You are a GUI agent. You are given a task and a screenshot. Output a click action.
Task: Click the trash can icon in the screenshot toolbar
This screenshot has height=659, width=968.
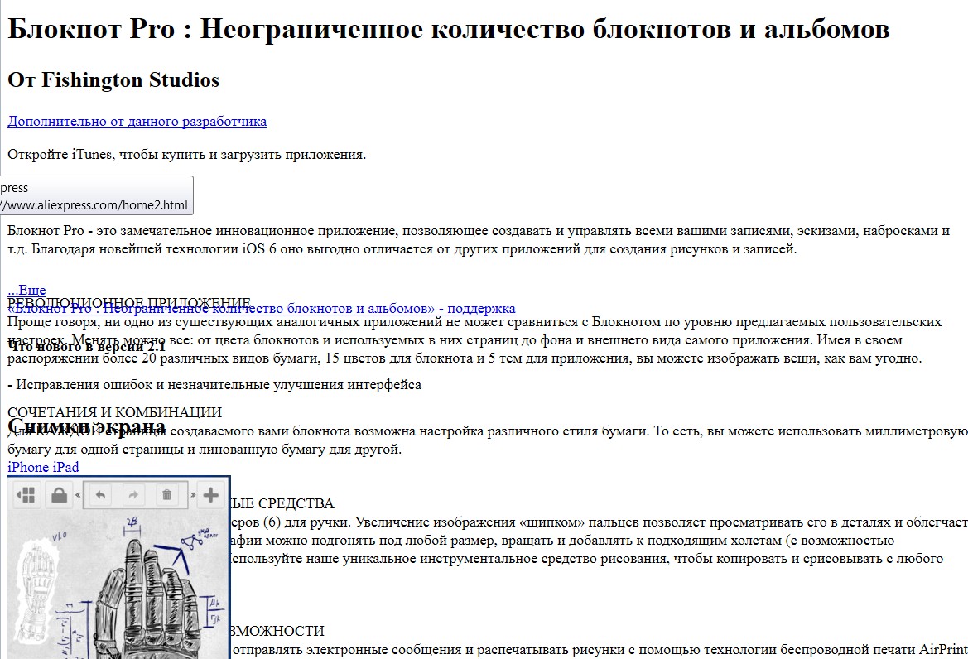coord(166,495)
